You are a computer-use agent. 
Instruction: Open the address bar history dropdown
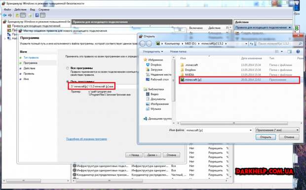click(246, 44)
